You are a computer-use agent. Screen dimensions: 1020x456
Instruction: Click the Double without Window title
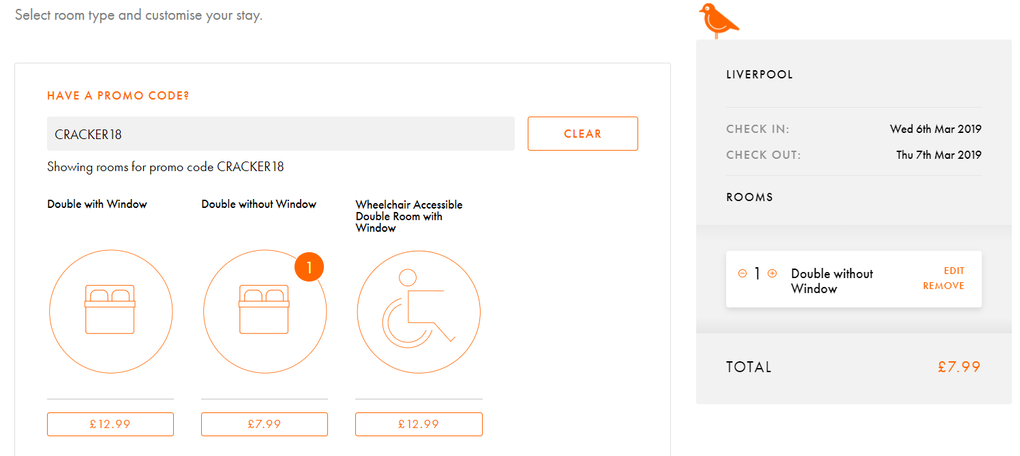[x=259, y=204]
